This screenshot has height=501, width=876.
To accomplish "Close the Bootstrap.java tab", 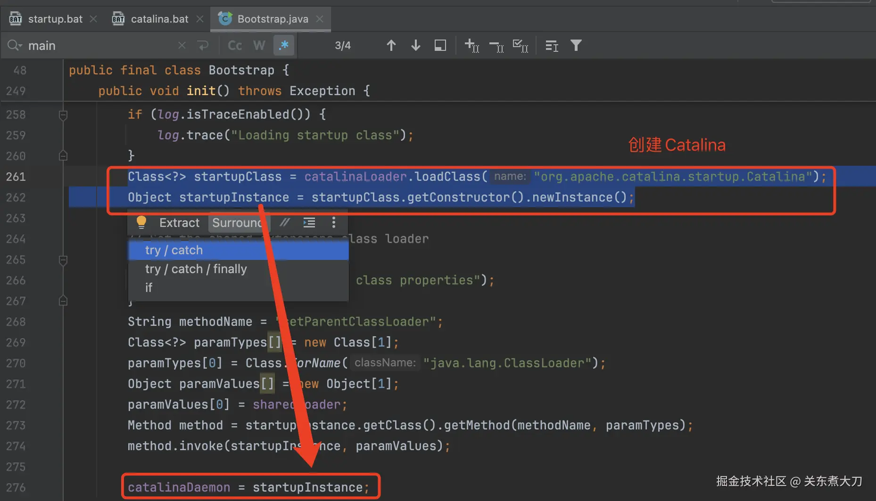I will (x=320, y=19).
